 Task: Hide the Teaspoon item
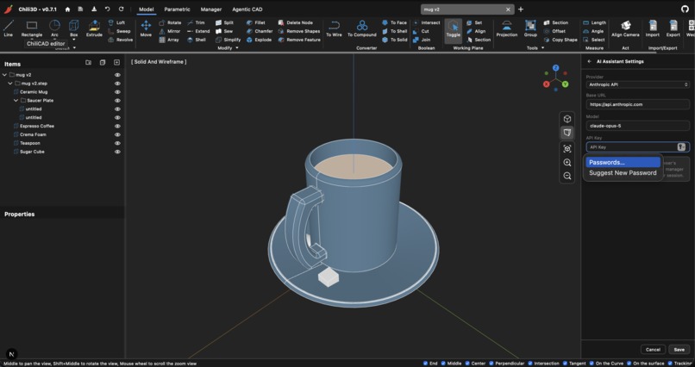[x=117, y=143]
